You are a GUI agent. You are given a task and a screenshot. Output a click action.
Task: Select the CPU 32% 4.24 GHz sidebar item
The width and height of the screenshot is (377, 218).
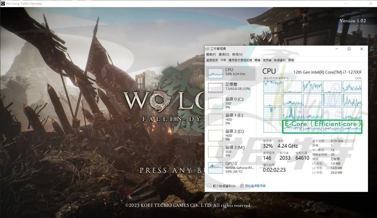pyautogui.click(x=231, y=73)
